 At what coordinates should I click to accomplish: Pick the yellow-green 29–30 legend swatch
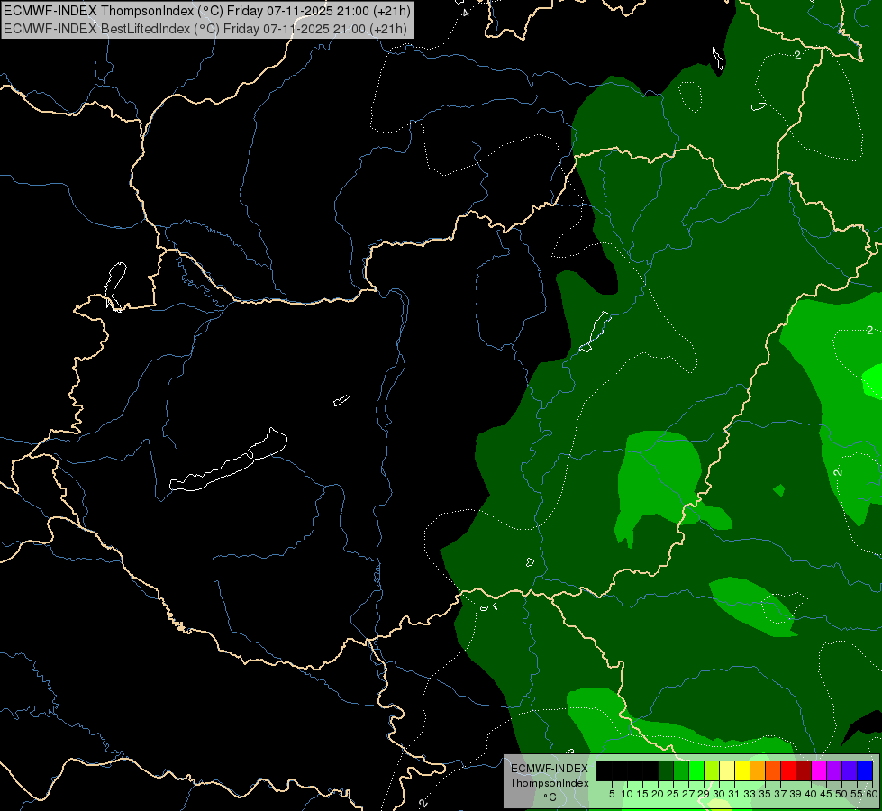pos(712,770)
